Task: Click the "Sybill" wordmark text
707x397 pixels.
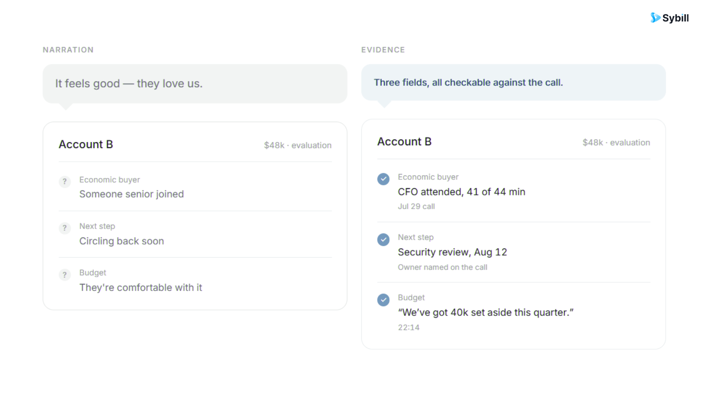Action: click(x=675, y=18)
